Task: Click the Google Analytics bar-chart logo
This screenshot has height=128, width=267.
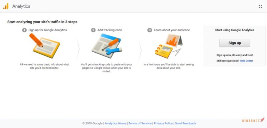Action: coord(6,6)
